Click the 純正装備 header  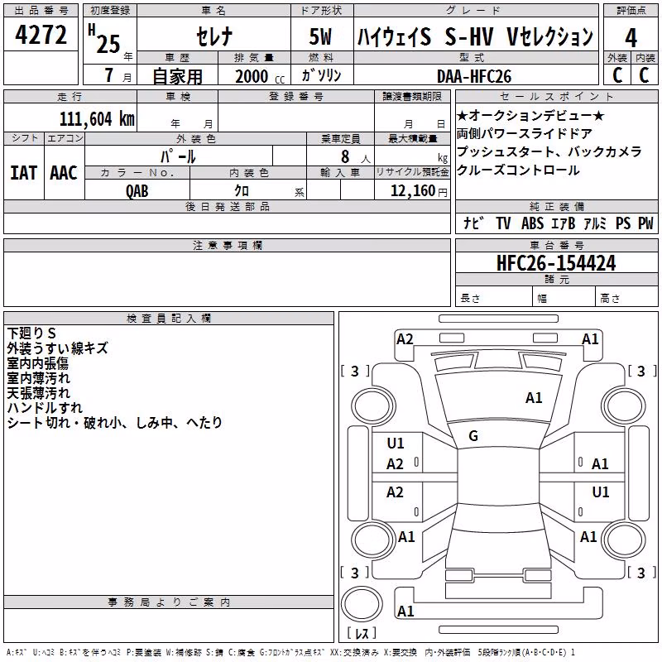[556, 206]
